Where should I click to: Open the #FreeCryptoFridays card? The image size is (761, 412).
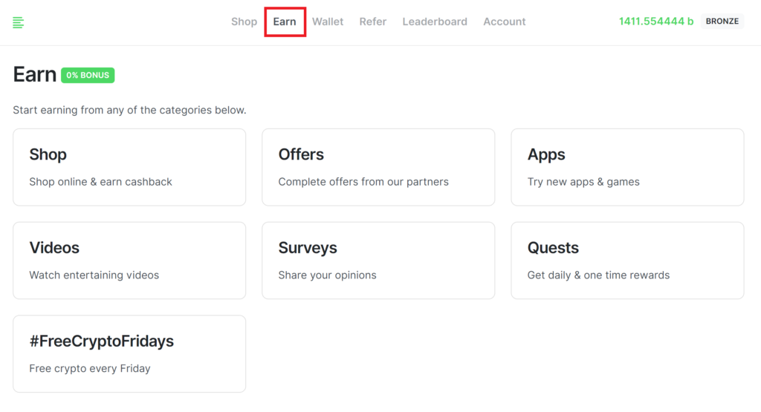click(x=129, y=353)
